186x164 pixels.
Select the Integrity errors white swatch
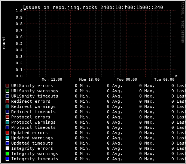coord(7,148)
